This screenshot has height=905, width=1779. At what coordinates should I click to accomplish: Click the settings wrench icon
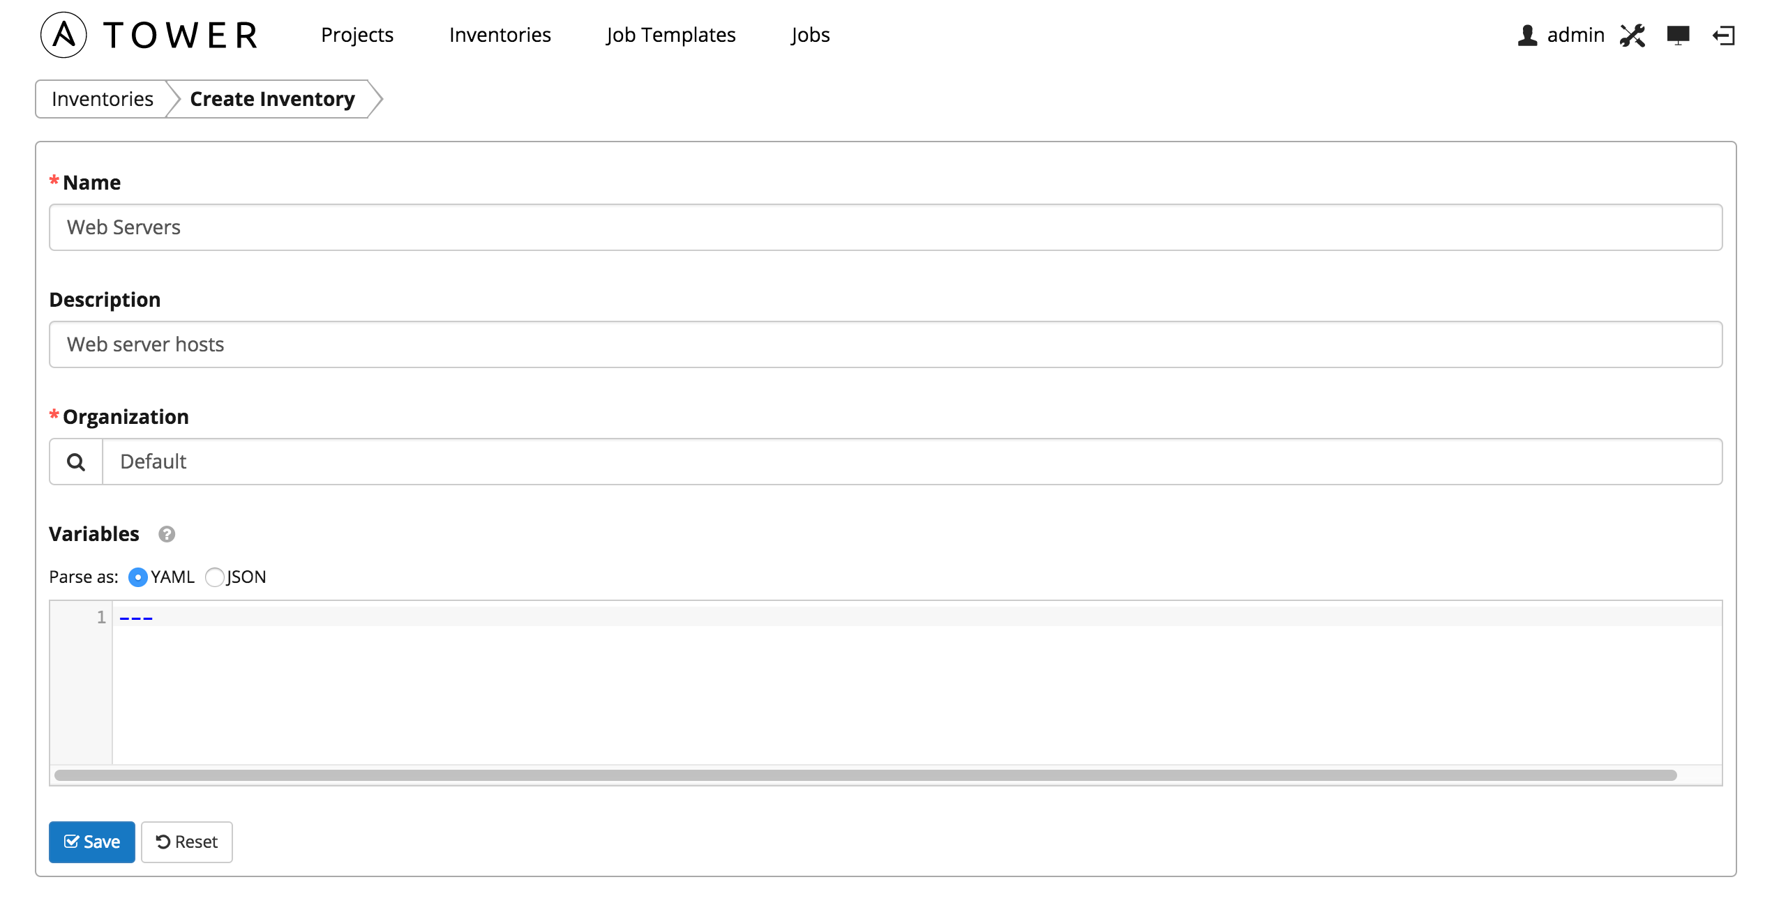1632,35
